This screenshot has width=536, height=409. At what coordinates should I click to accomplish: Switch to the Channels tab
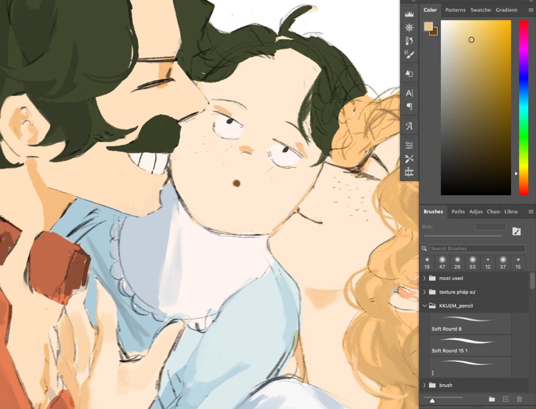pyautogui.click(x=493, y=211)
